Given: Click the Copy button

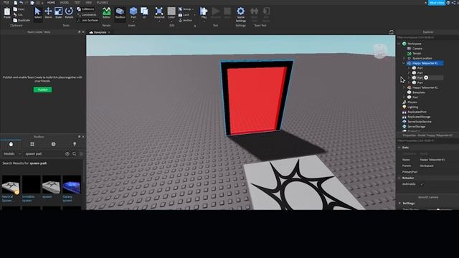Looking at the screenshot, I should click(19, 9).
